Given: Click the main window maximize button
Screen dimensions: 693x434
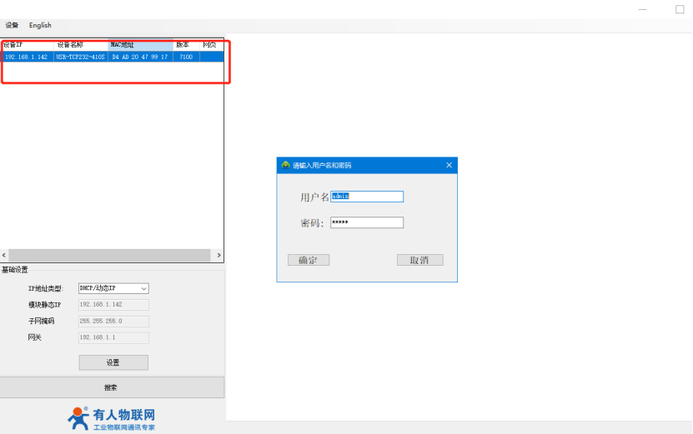Looking at the screenshot, I should coord(679,9).
